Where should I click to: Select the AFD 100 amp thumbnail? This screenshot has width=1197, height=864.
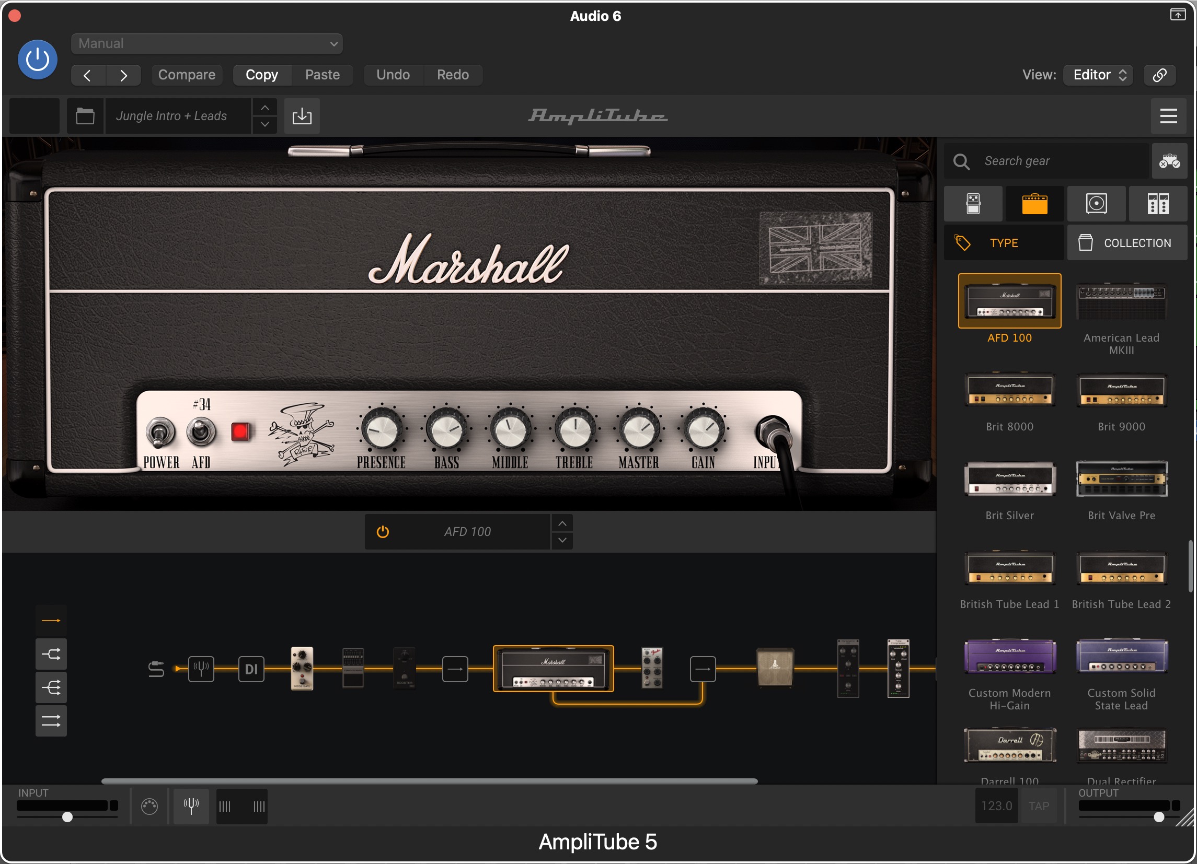click(x=1010, y=301)
